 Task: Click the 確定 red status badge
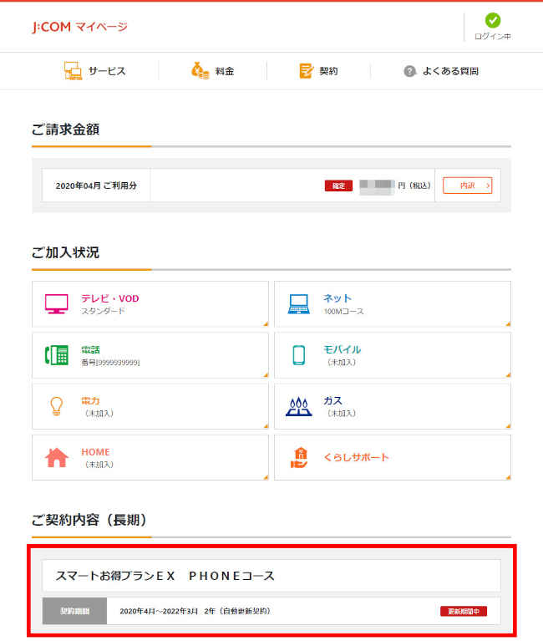coord(338,186)
